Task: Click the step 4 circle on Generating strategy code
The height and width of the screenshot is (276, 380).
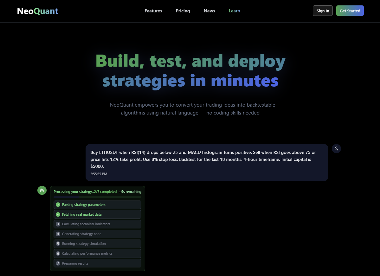Action: click(58, 234)
